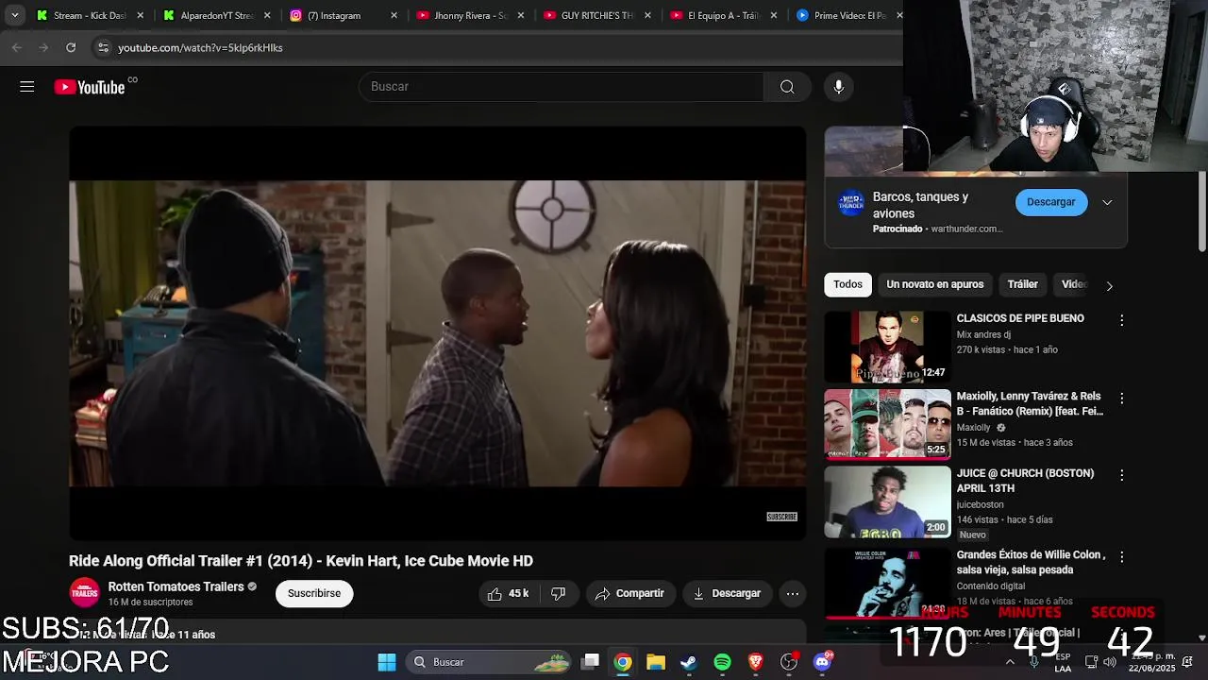Image resolution: width=1208 pixels, height=680 pixels.
Task: Open more actions ellipsis under the video
Action: (793, 593)
